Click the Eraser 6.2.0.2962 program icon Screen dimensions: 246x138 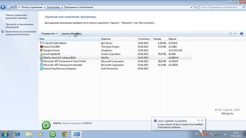pos(42,47)
